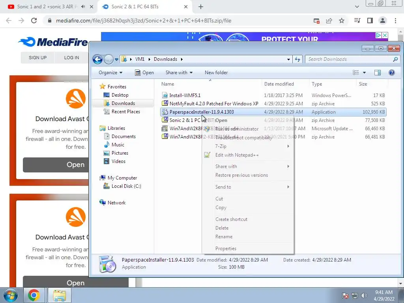Open Organize menu in Explorer toolbar
Viewport: 404px width, 303px height.
pyautogui.click(x=110, y=73)
